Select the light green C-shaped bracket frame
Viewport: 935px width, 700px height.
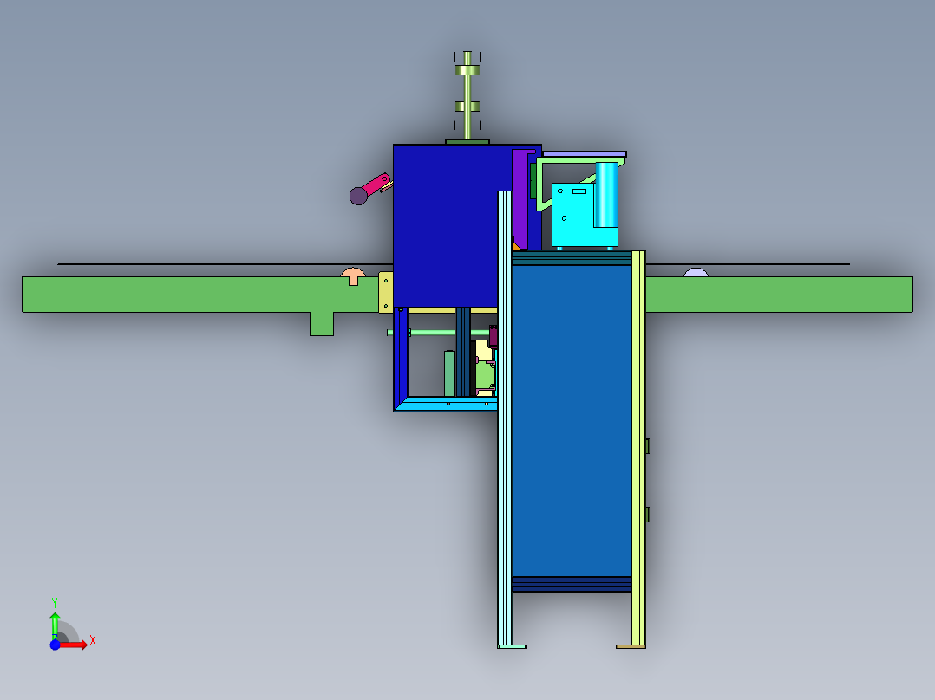click(541, 184)
